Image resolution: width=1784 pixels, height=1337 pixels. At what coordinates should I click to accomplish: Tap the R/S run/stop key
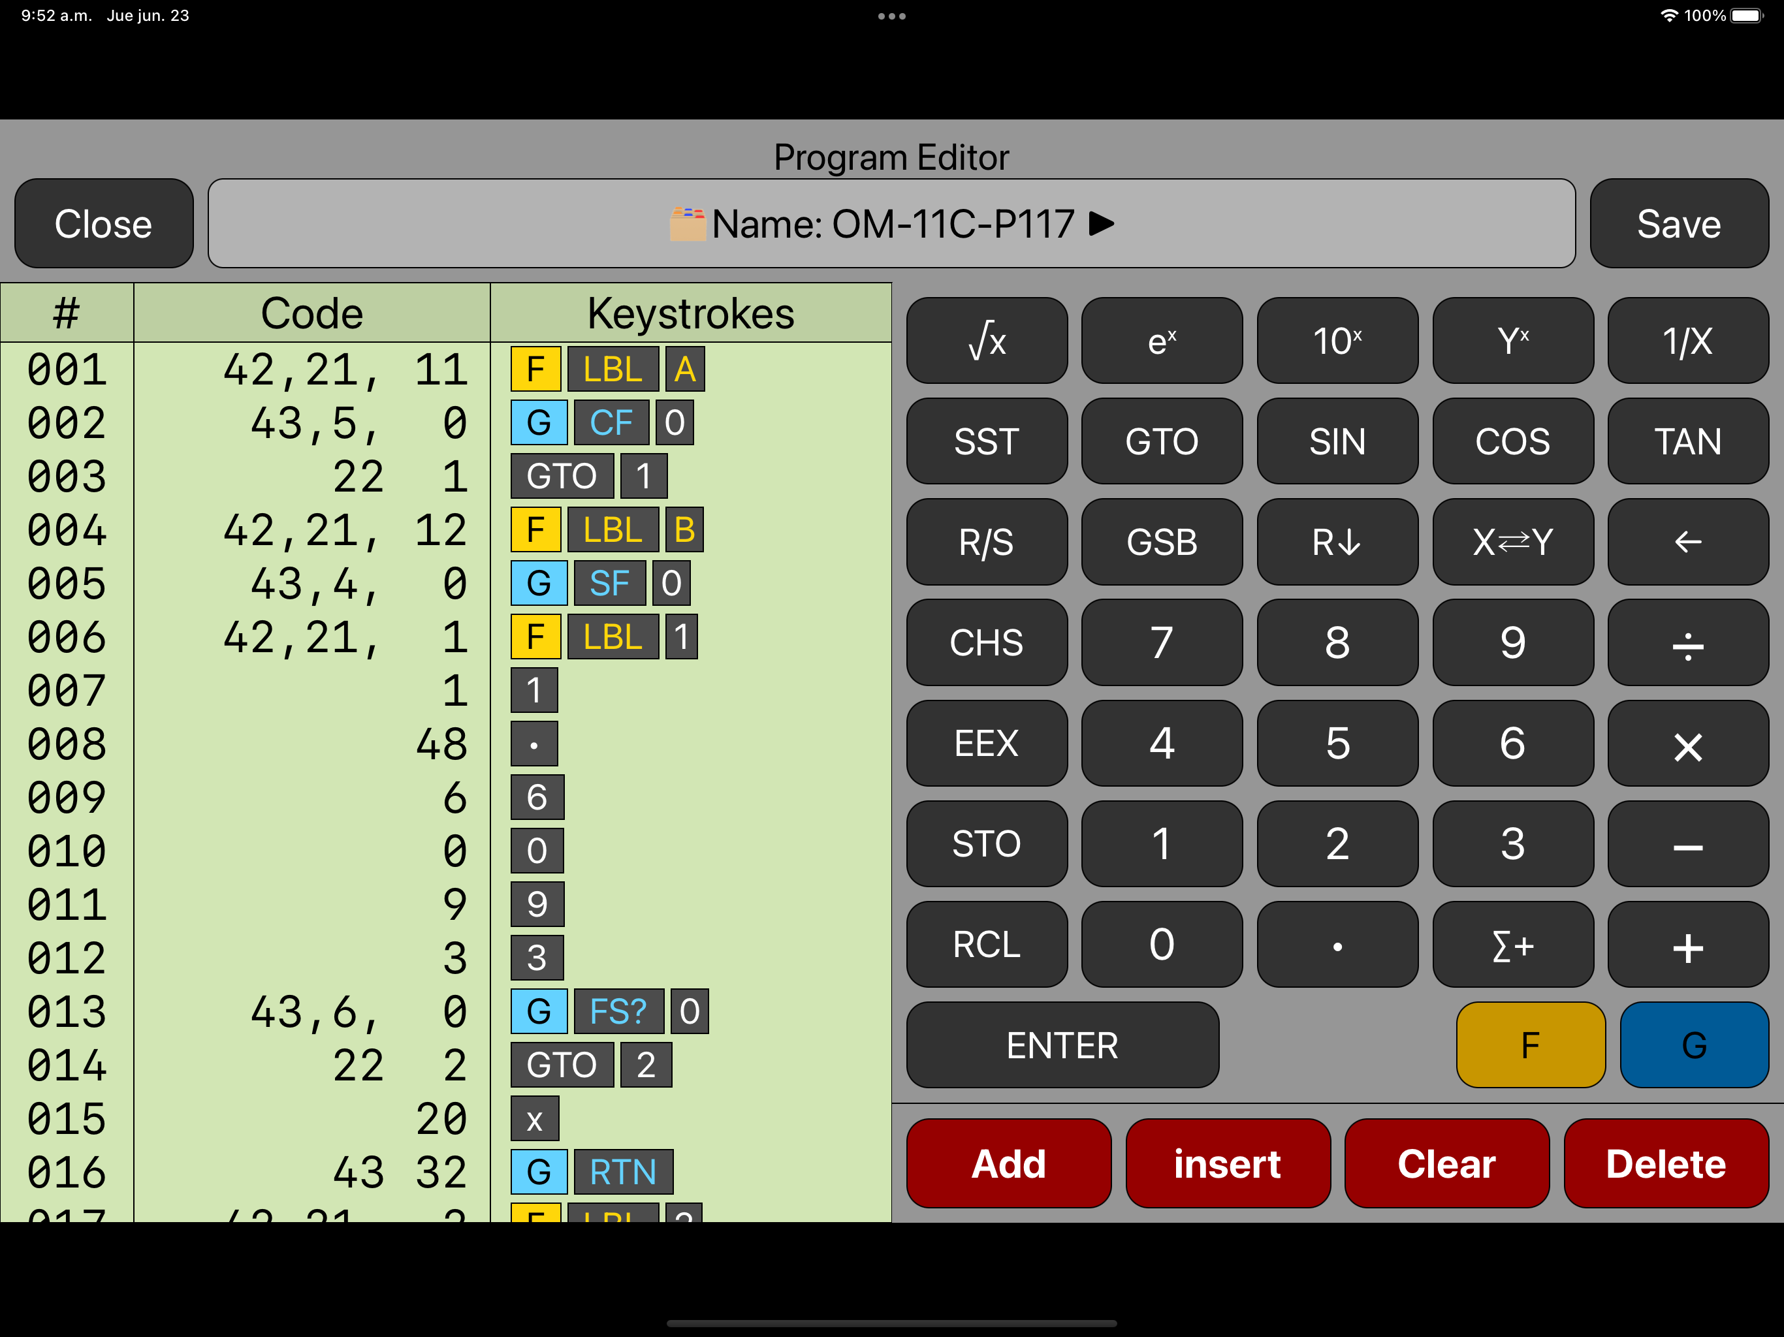[x=987, y=542]
